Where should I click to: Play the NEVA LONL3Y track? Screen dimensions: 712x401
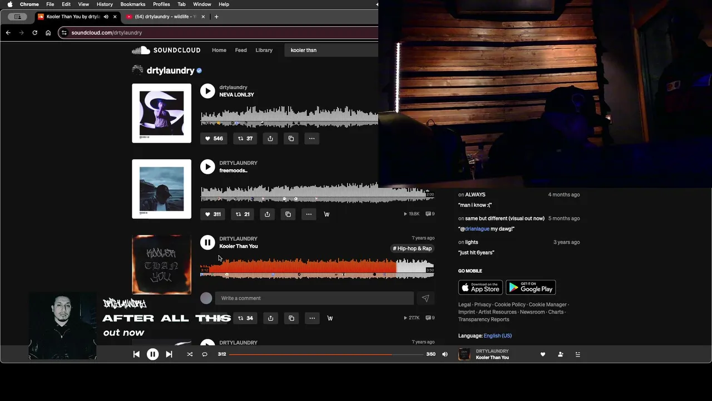click(207, 91)
